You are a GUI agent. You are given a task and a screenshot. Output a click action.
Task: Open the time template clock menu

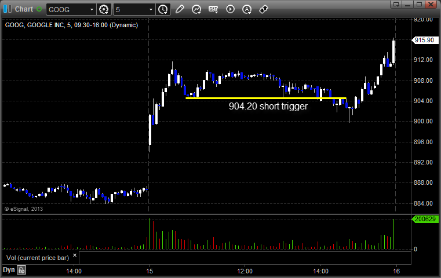coord(163,9)
